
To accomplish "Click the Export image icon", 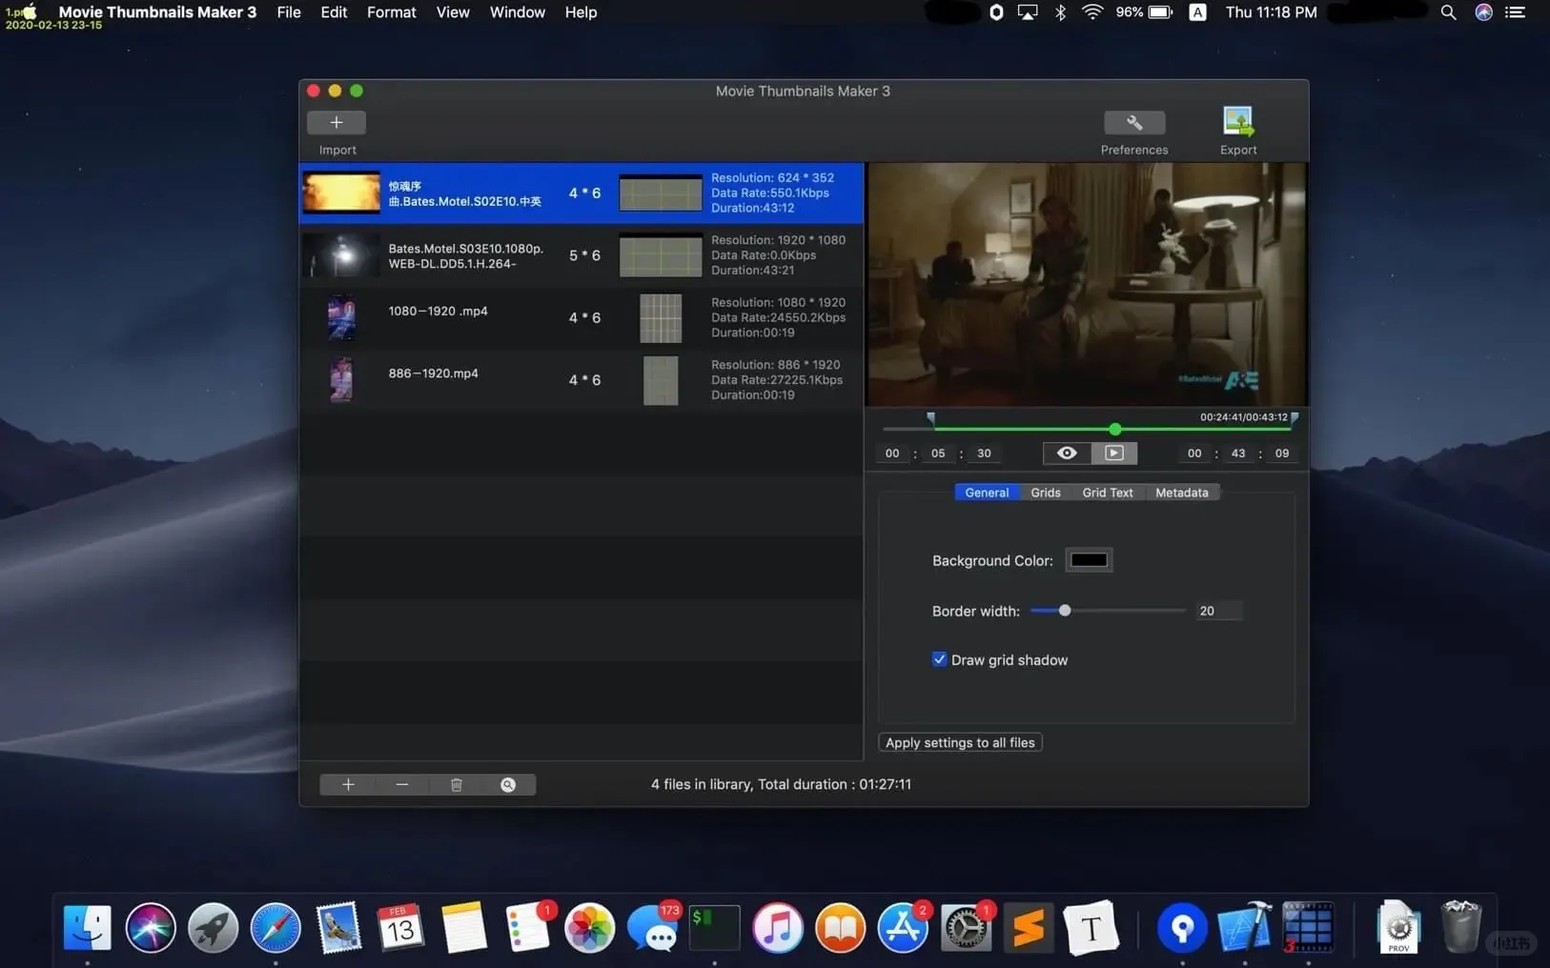I will point(1237,122).
